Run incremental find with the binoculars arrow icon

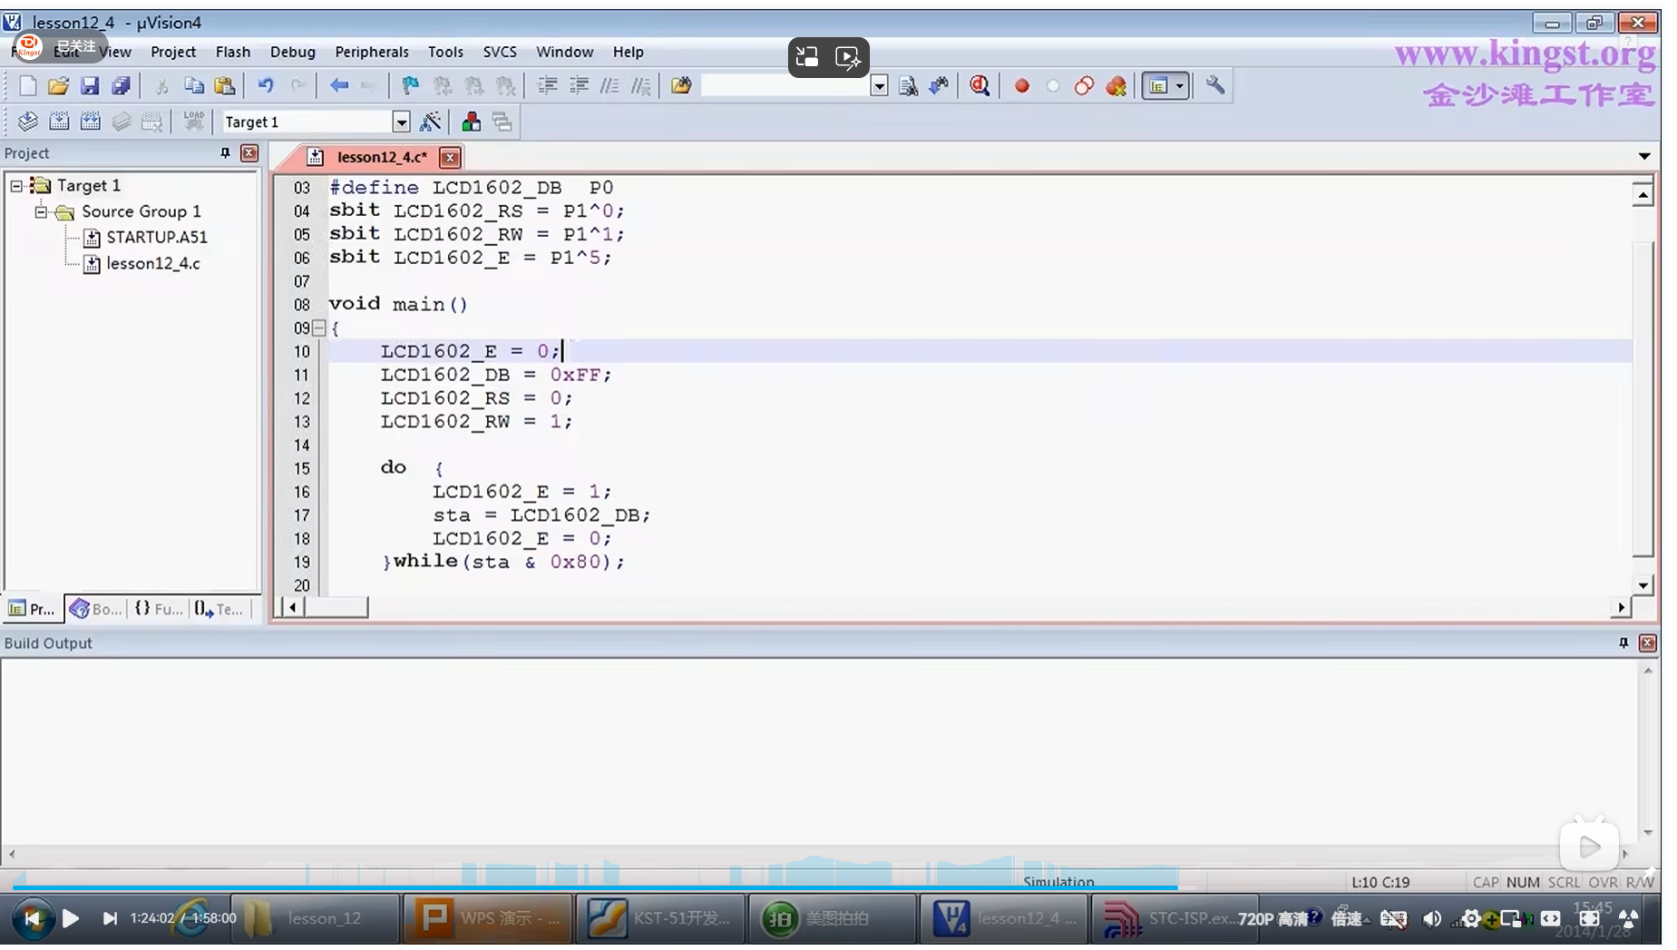(x=939, y=86)
